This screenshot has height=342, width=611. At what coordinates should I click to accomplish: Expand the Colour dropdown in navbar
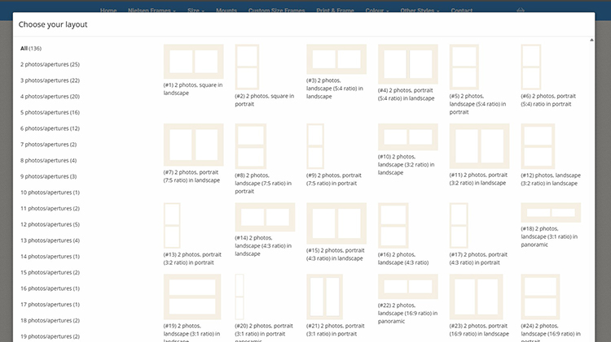coord(378,11)
